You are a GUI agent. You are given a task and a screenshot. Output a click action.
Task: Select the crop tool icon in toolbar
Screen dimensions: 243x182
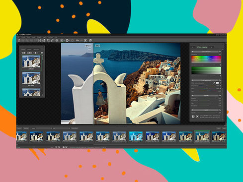[x=48, y=40]
